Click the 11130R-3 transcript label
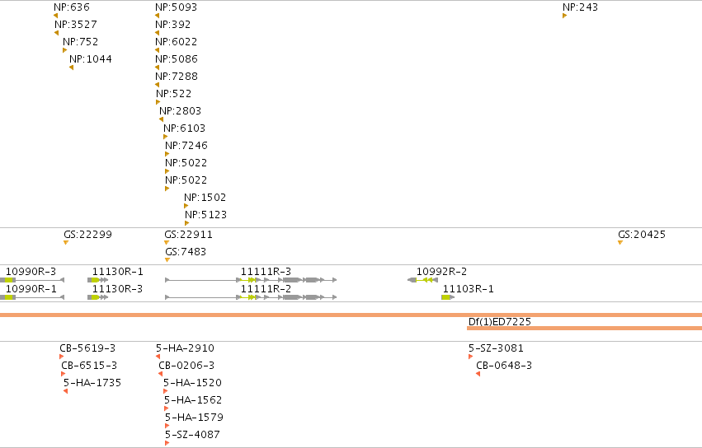Viewport: 702px width, 448px height. [117, 289]
